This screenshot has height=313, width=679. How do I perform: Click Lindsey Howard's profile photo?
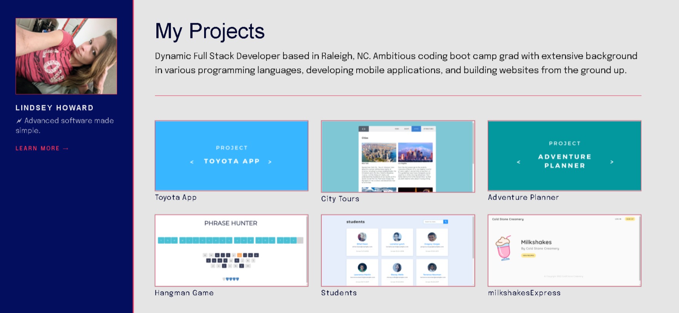tap(66, 56)
